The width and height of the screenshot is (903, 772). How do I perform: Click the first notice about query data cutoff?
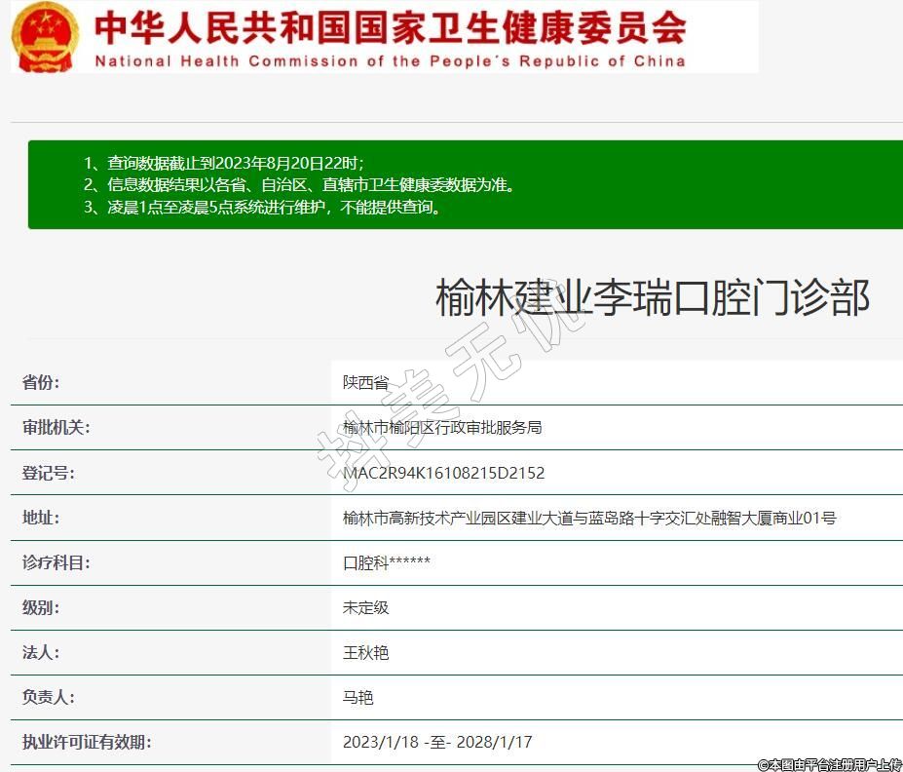[223, 163]
